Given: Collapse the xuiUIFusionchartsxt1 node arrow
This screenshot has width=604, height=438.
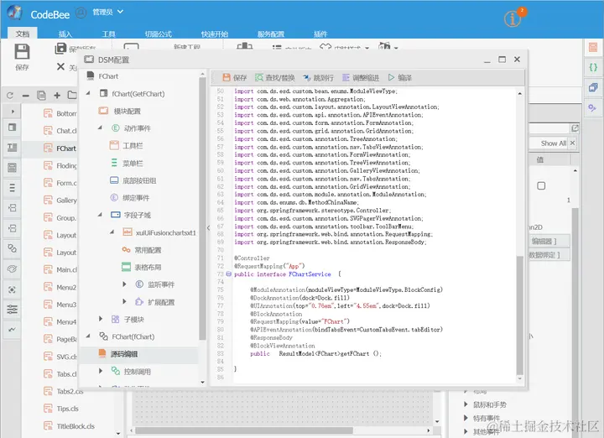Looking at the screenshot, I should click(x=112, y=232).
